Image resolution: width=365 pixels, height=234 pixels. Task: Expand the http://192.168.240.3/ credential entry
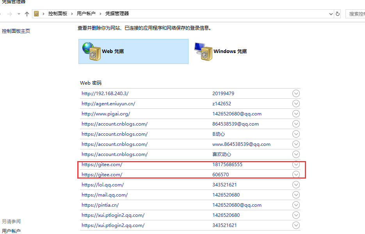pyautogui.click(x=296, y=94)
